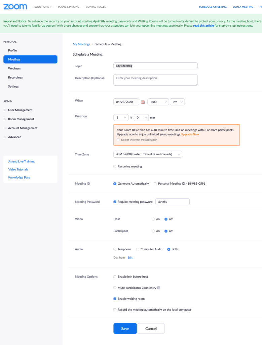Save the meeting
The image size is (262, 345).
(x=125, y=328)
